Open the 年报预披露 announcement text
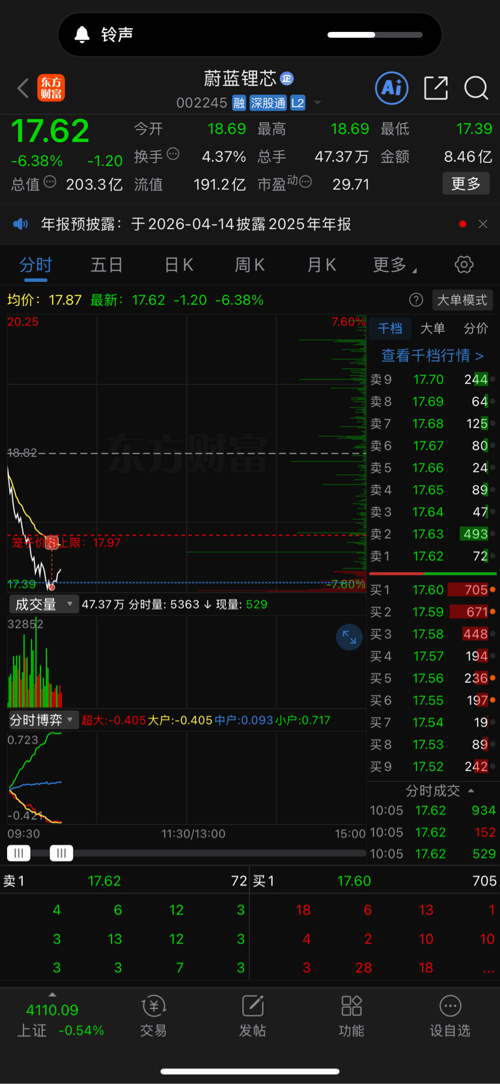 [x=196, y=224]
